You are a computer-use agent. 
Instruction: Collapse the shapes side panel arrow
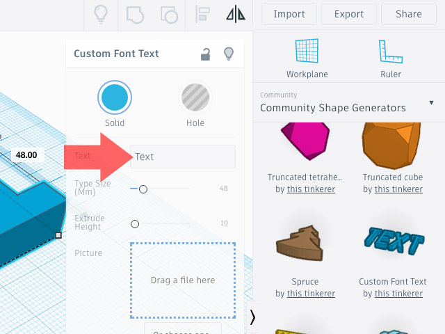(252, 317)
